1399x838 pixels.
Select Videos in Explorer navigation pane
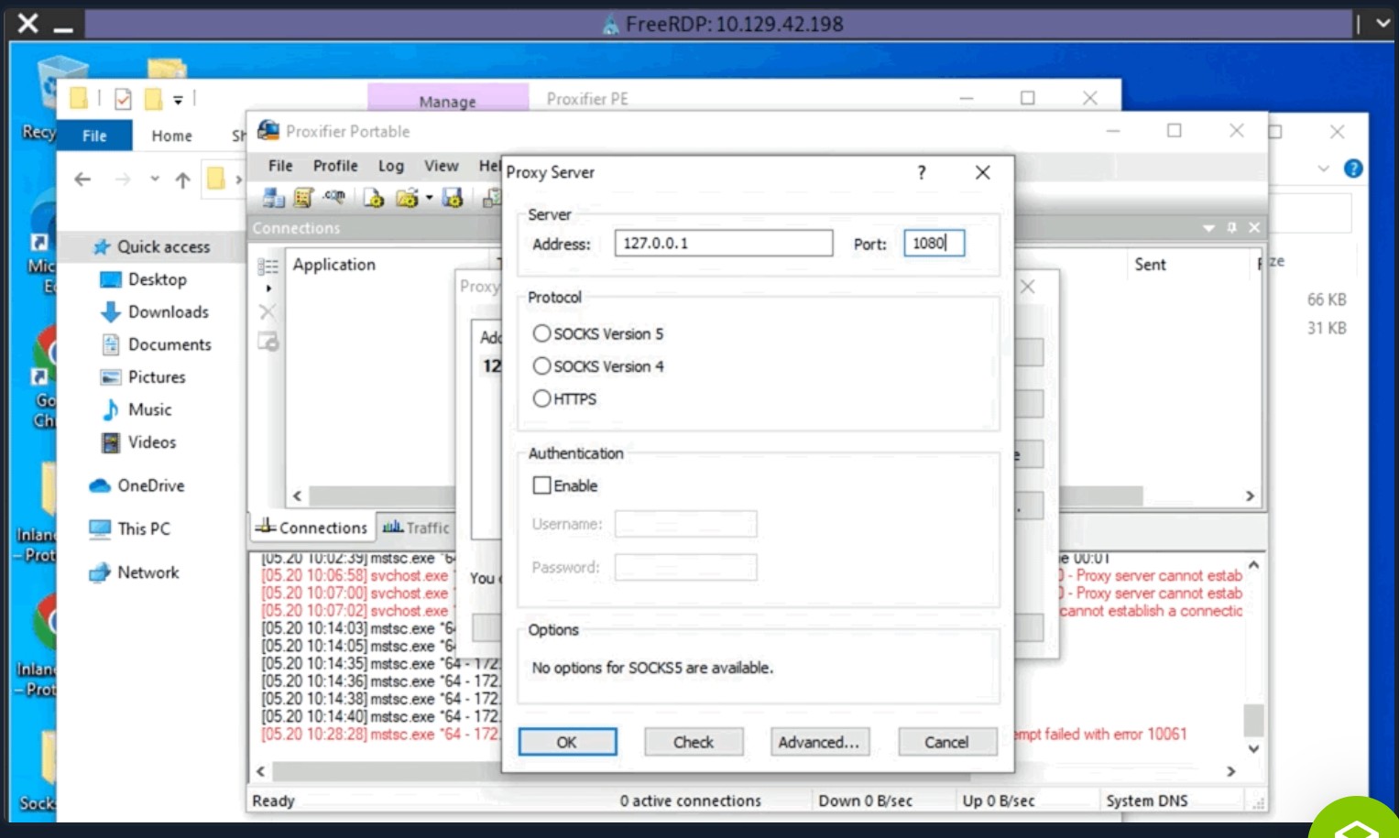coord(138,442)
